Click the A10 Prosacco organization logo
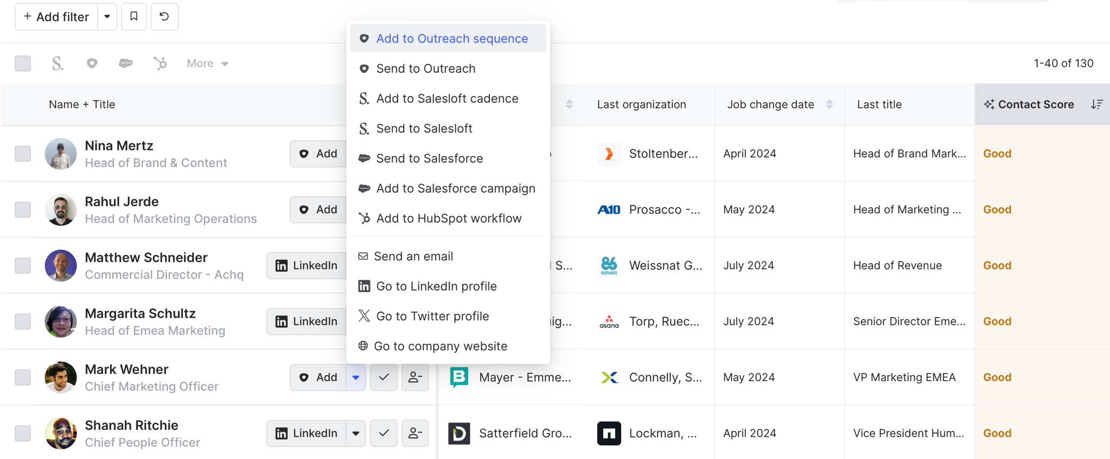This screenshot has height=459, width=1110. point(609,209)
